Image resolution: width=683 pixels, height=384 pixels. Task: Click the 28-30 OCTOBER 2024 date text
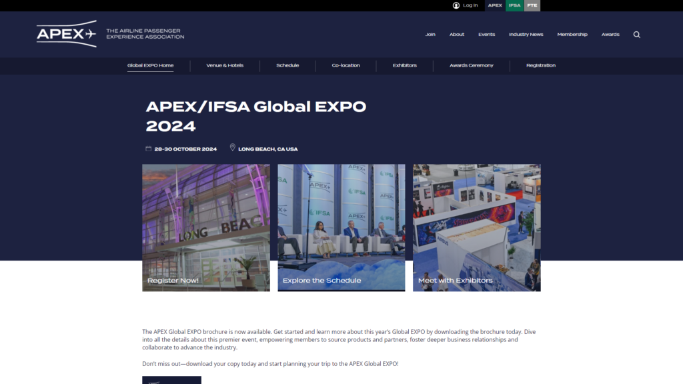(185, 149)
